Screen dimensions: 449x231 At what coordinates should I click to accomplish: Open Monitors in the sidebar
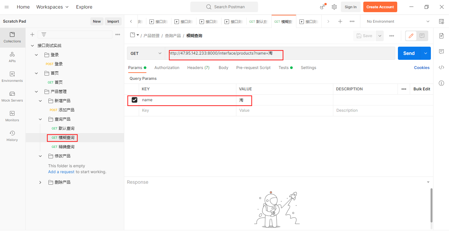point(12,116)
